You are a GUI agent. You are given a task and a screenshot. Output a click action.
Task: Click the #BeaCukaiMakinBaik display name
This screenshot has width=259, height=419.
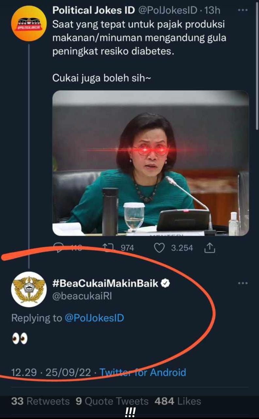105,283
